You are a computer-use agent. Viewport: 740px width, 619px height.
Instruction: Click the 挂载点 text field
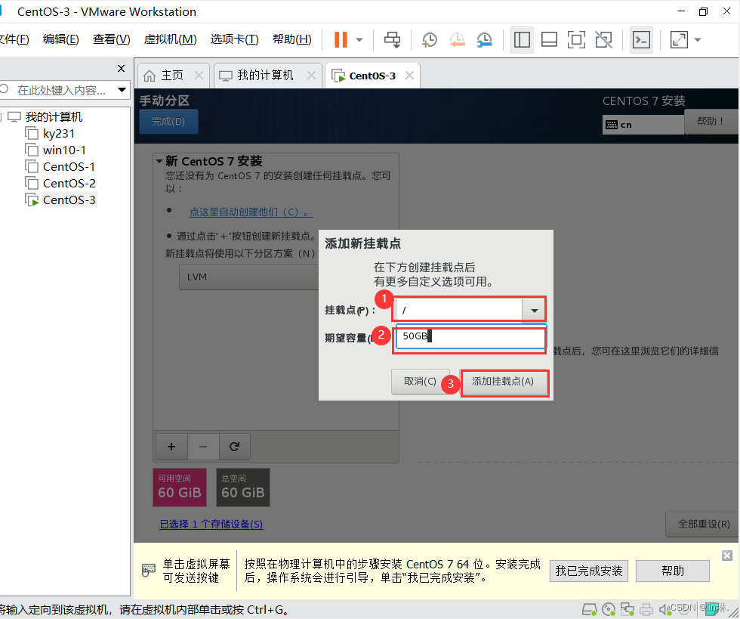click(x=459, y=311)
